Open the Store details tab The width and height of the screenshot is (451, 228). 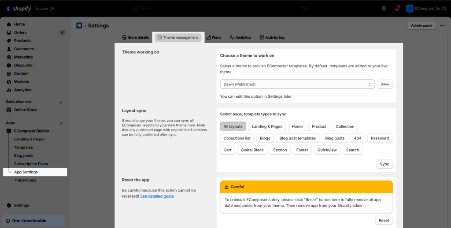coord(136,38)
